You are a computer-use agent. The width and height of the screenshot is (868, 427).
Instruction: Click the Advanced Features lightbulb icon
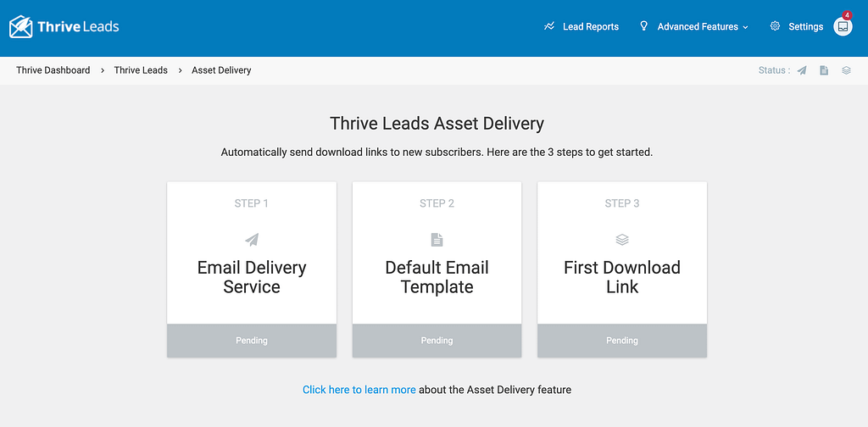[644, 27]
